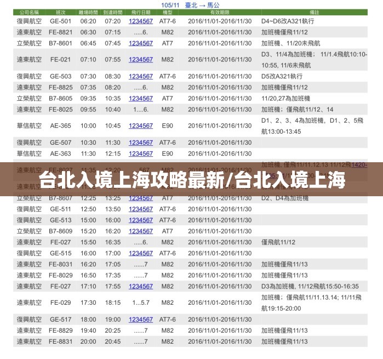Click the remark D3為加班機, 11/12飛航15:50-16:35

coord(310,287)
